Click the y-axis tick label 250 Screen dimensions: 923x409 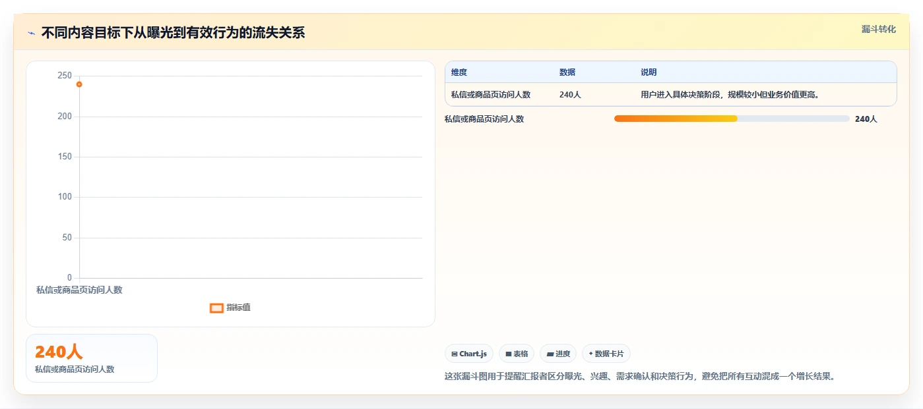click(65, 76)
